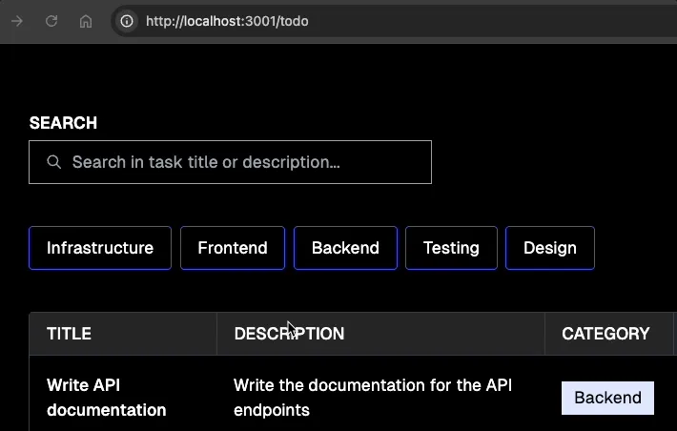Toggle the Infrastructure category filter
Screen dimensions: 677x431
point(100,248)
